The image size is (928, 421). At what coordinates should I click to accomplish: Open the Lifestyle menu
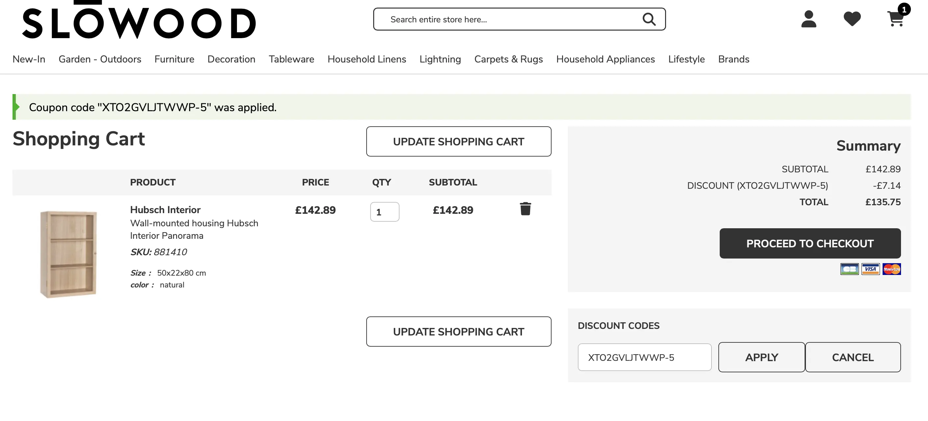[686, 59]
